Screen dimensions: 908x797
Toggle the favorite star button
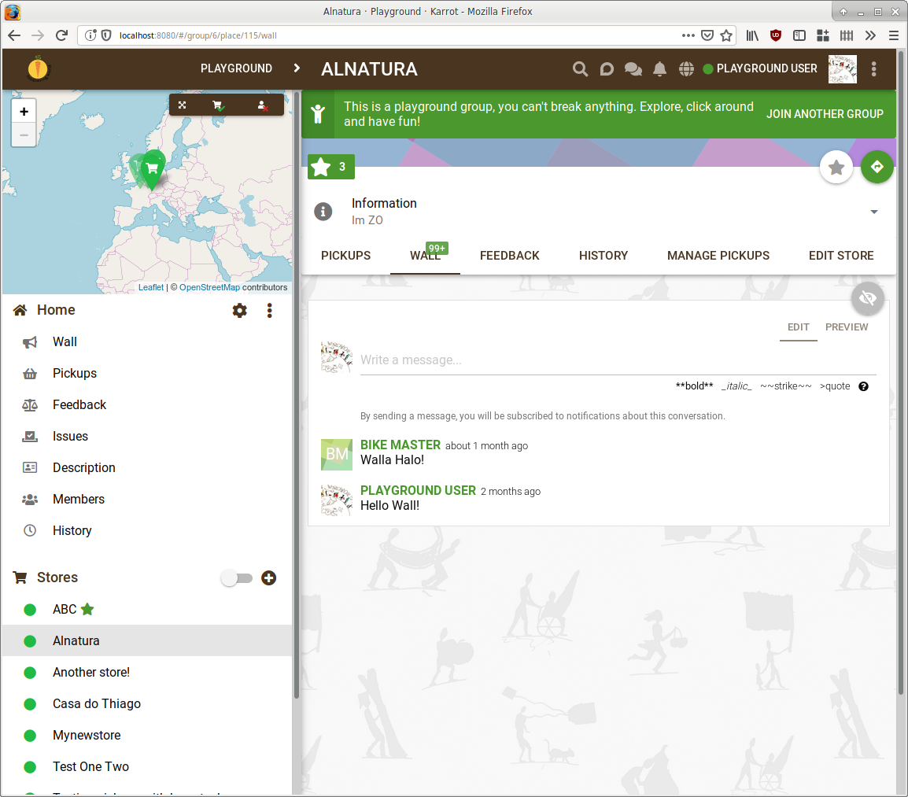[x=836, y=168]
